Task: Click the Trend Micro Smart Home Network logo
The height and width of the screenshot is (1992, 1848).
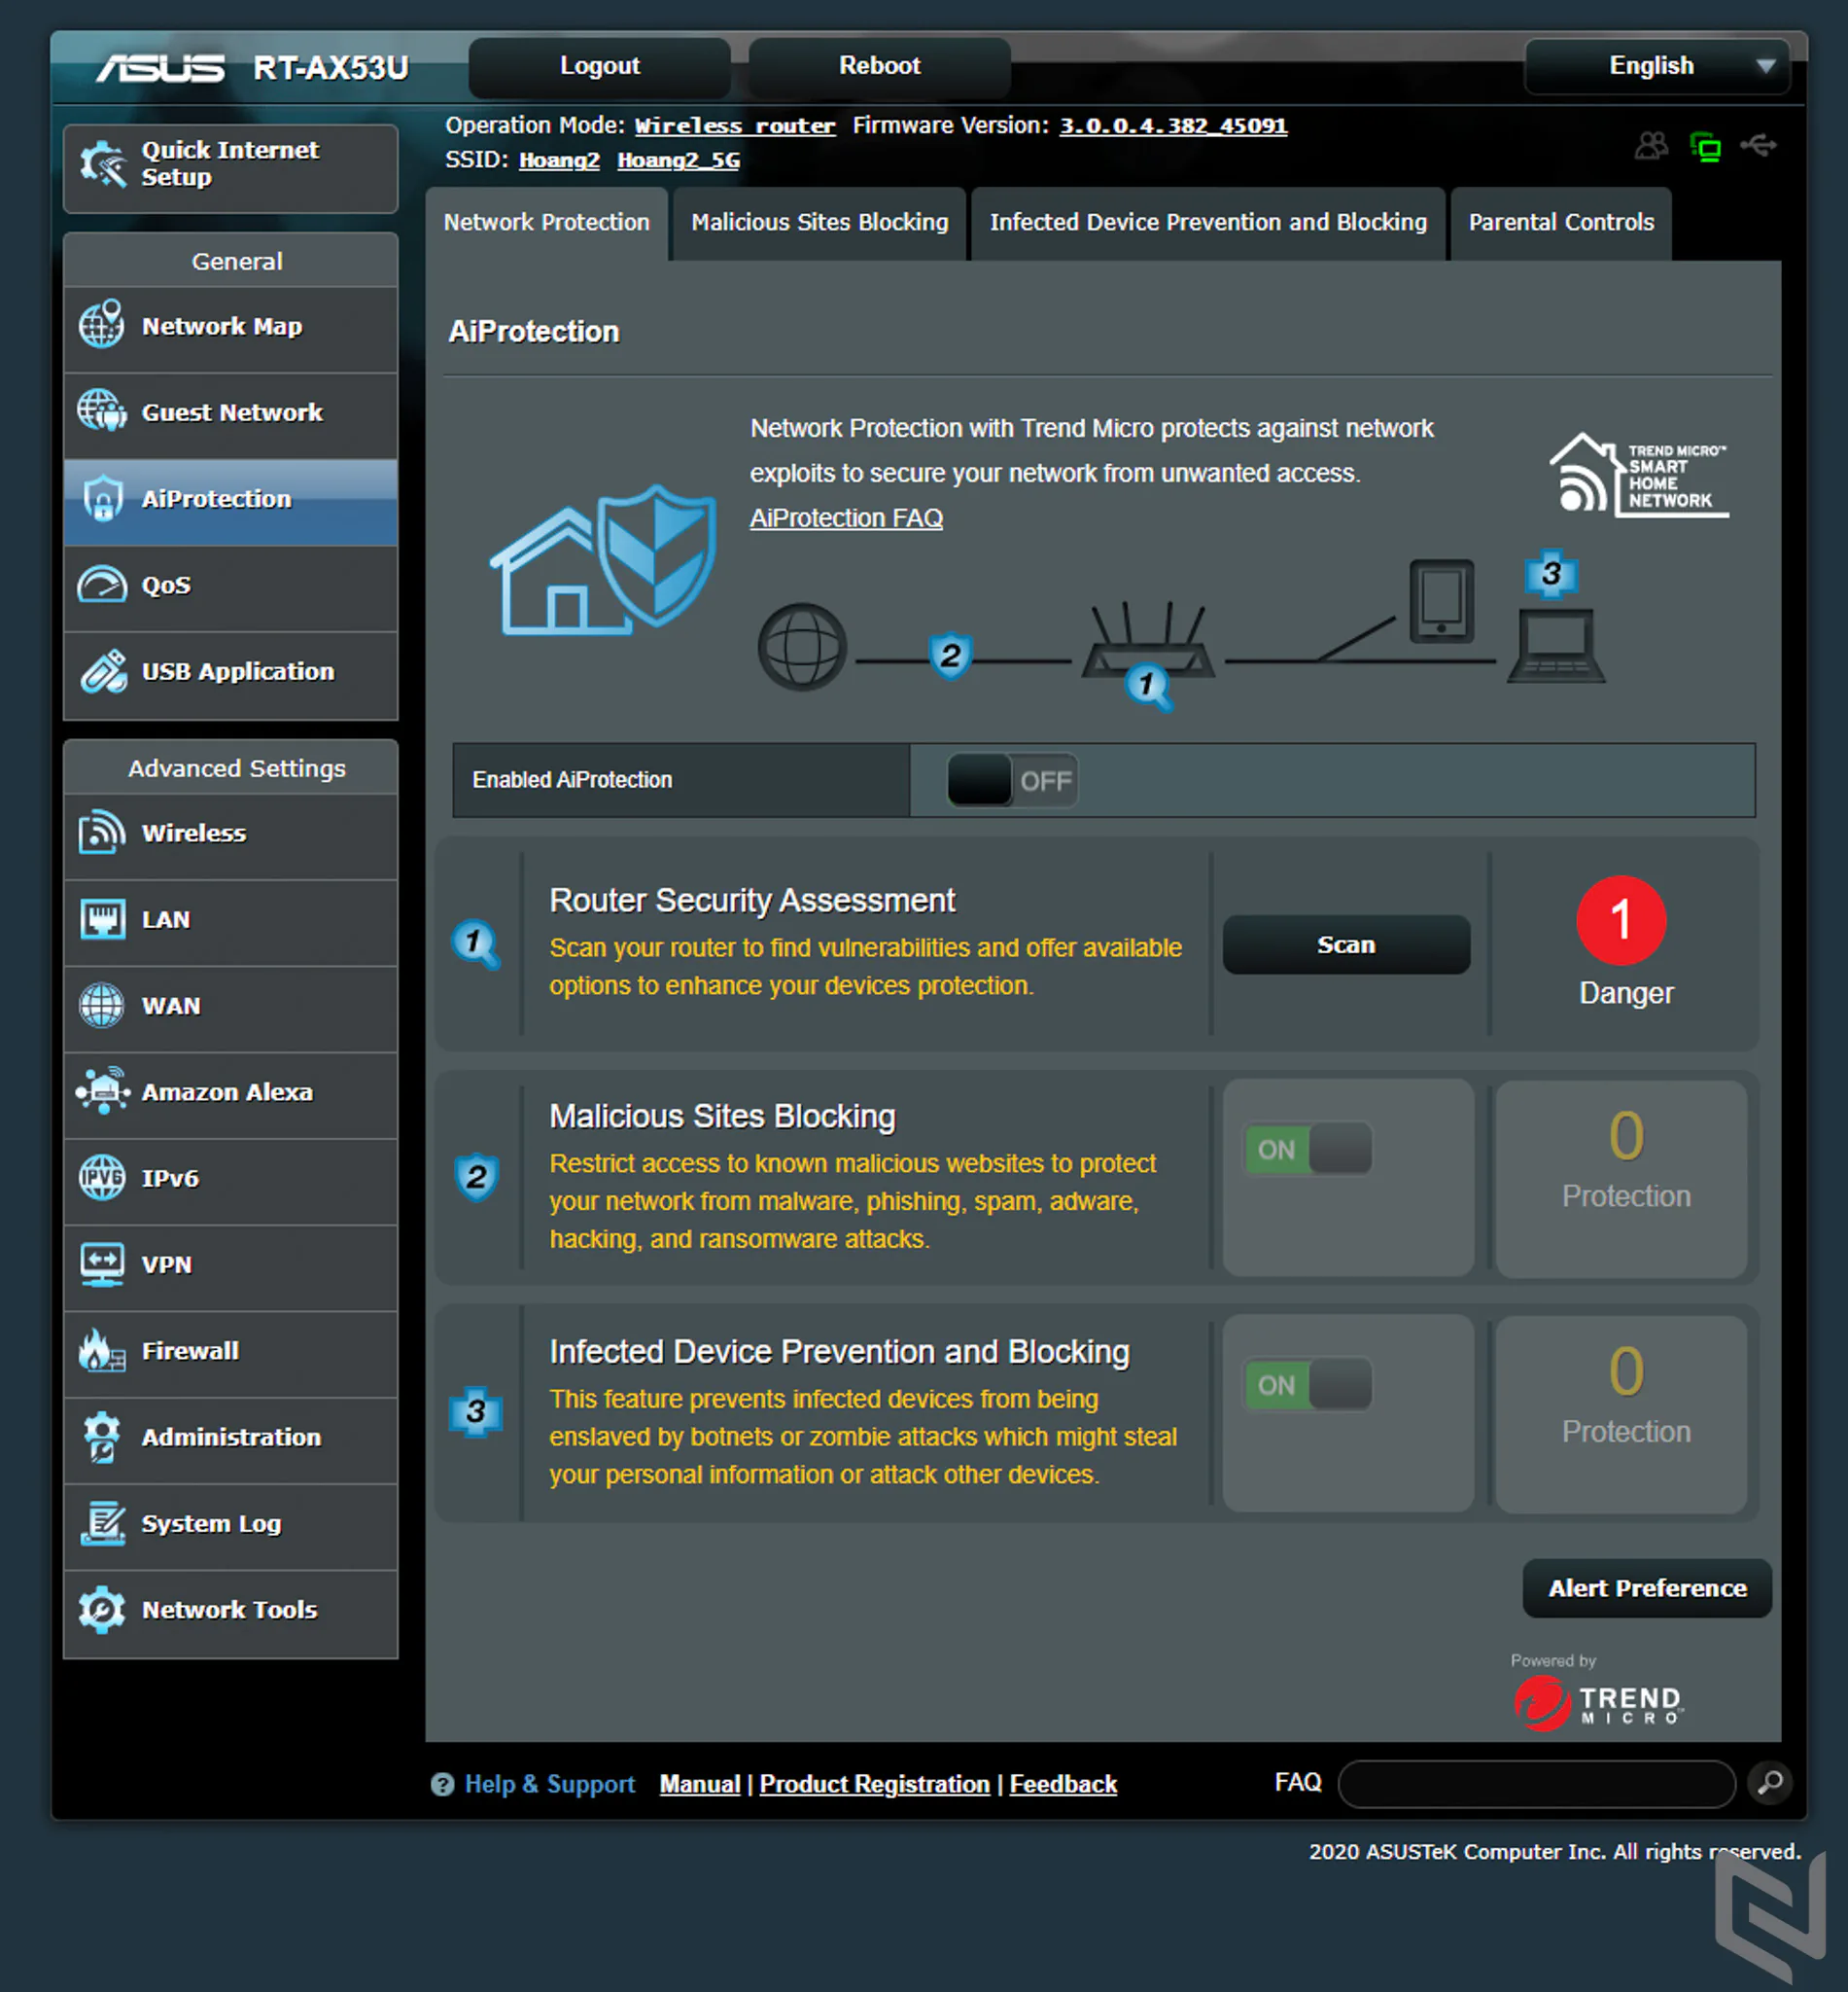Action: click(1639, 475)
